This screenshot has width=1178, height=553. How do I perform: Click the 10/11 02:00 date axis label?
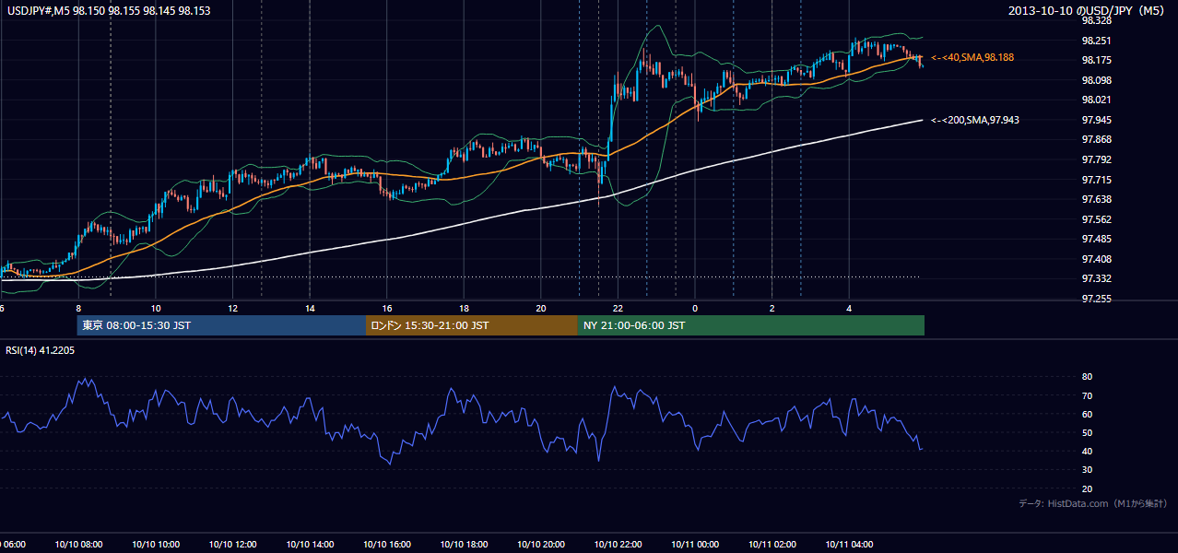click(772, 545)
